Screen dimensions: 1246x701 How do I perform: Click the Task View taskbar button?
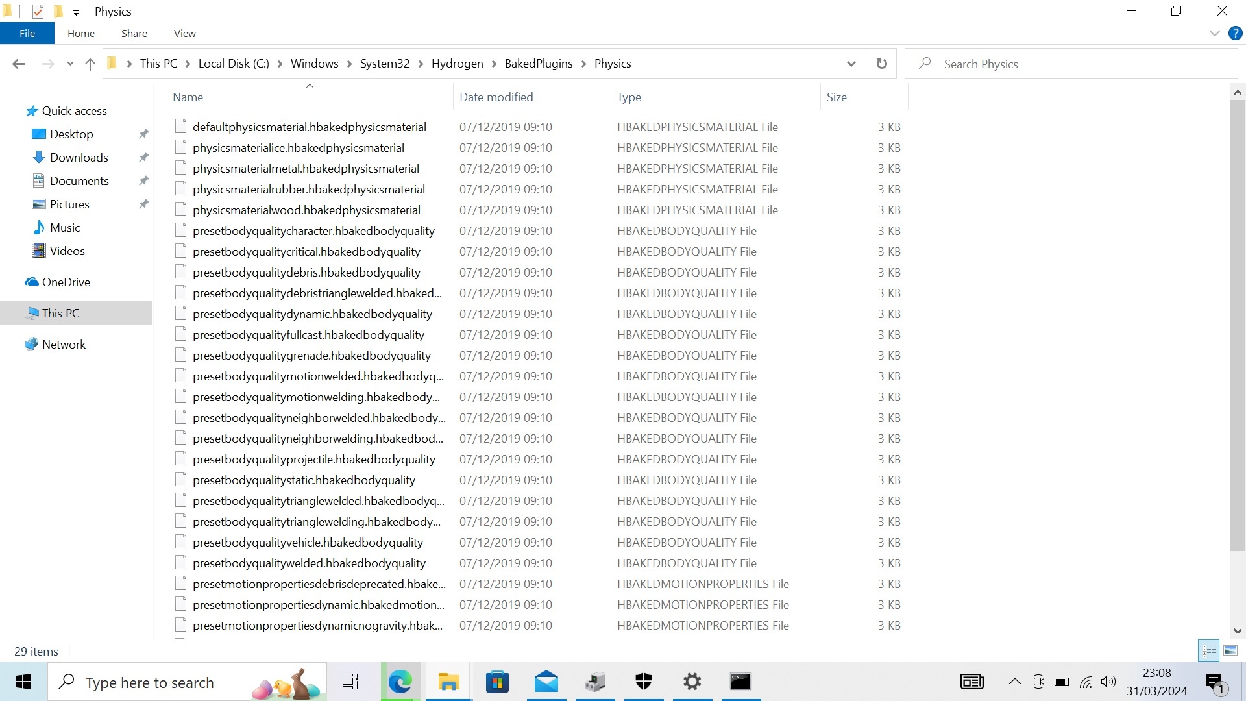coord(350,682)
